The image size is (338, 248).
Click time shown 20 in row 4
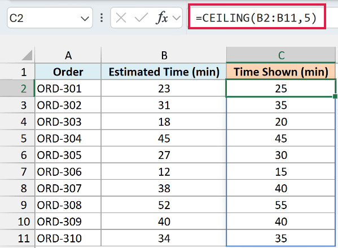pyautogui.click(x=281, y=122)
